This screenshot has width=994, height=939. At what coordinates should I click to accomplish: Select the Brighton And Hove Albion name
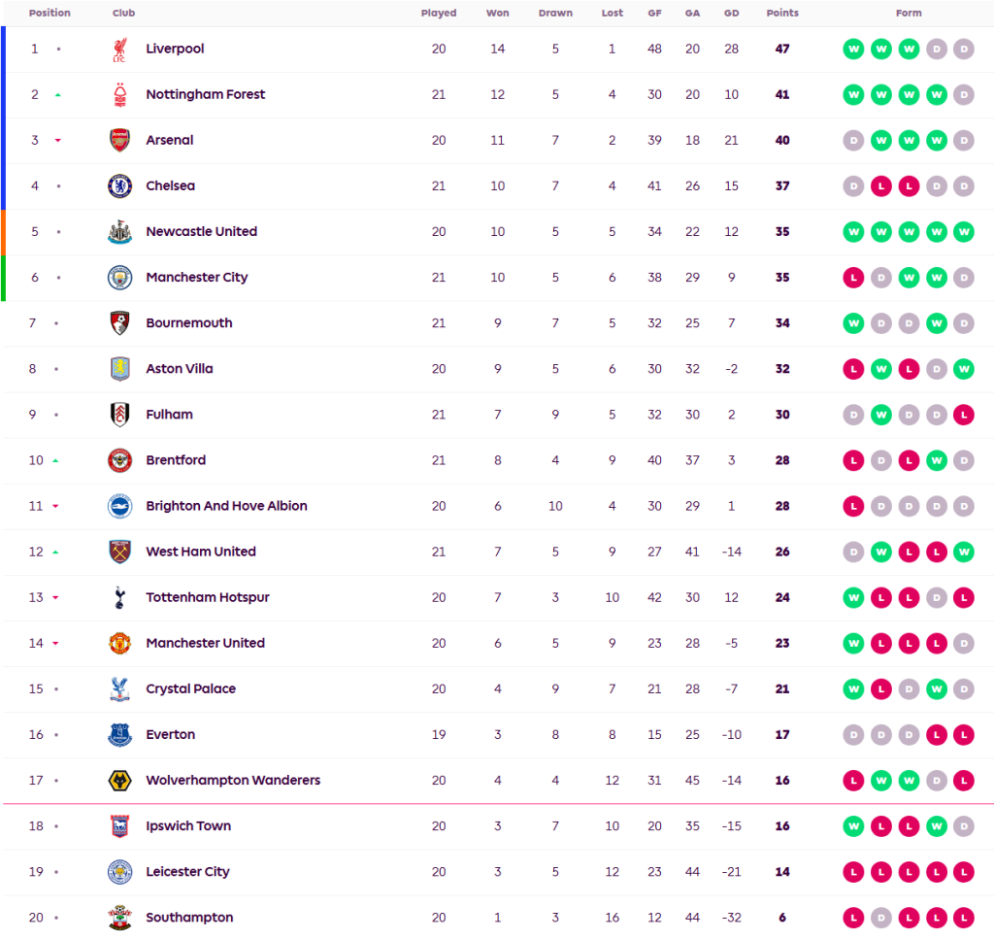226,506
